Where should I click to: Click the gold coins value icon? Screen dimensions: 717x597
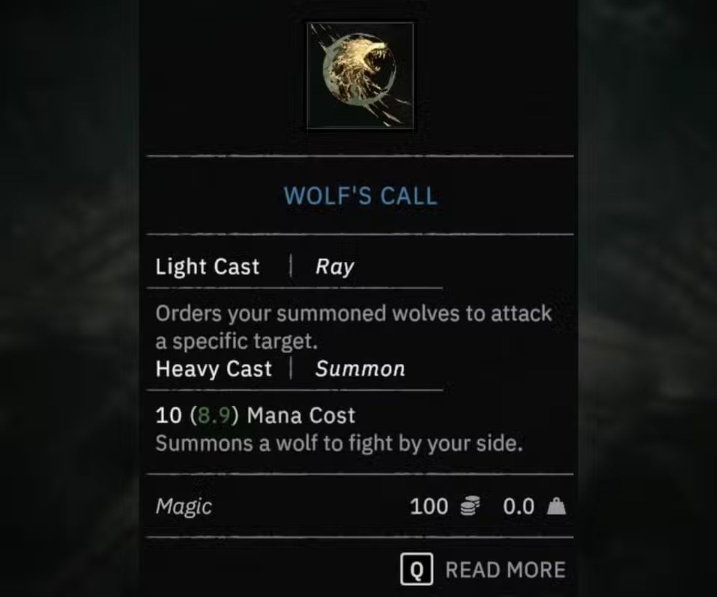pos(470,506)
